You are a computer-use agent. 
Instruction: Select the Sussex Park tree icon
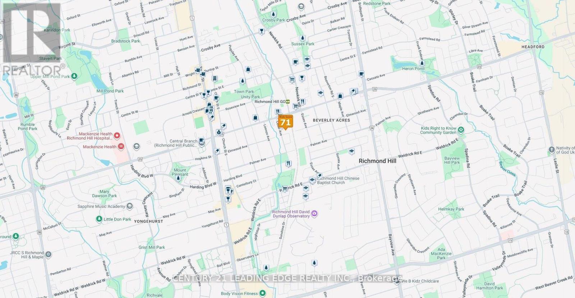coord(303,38)
